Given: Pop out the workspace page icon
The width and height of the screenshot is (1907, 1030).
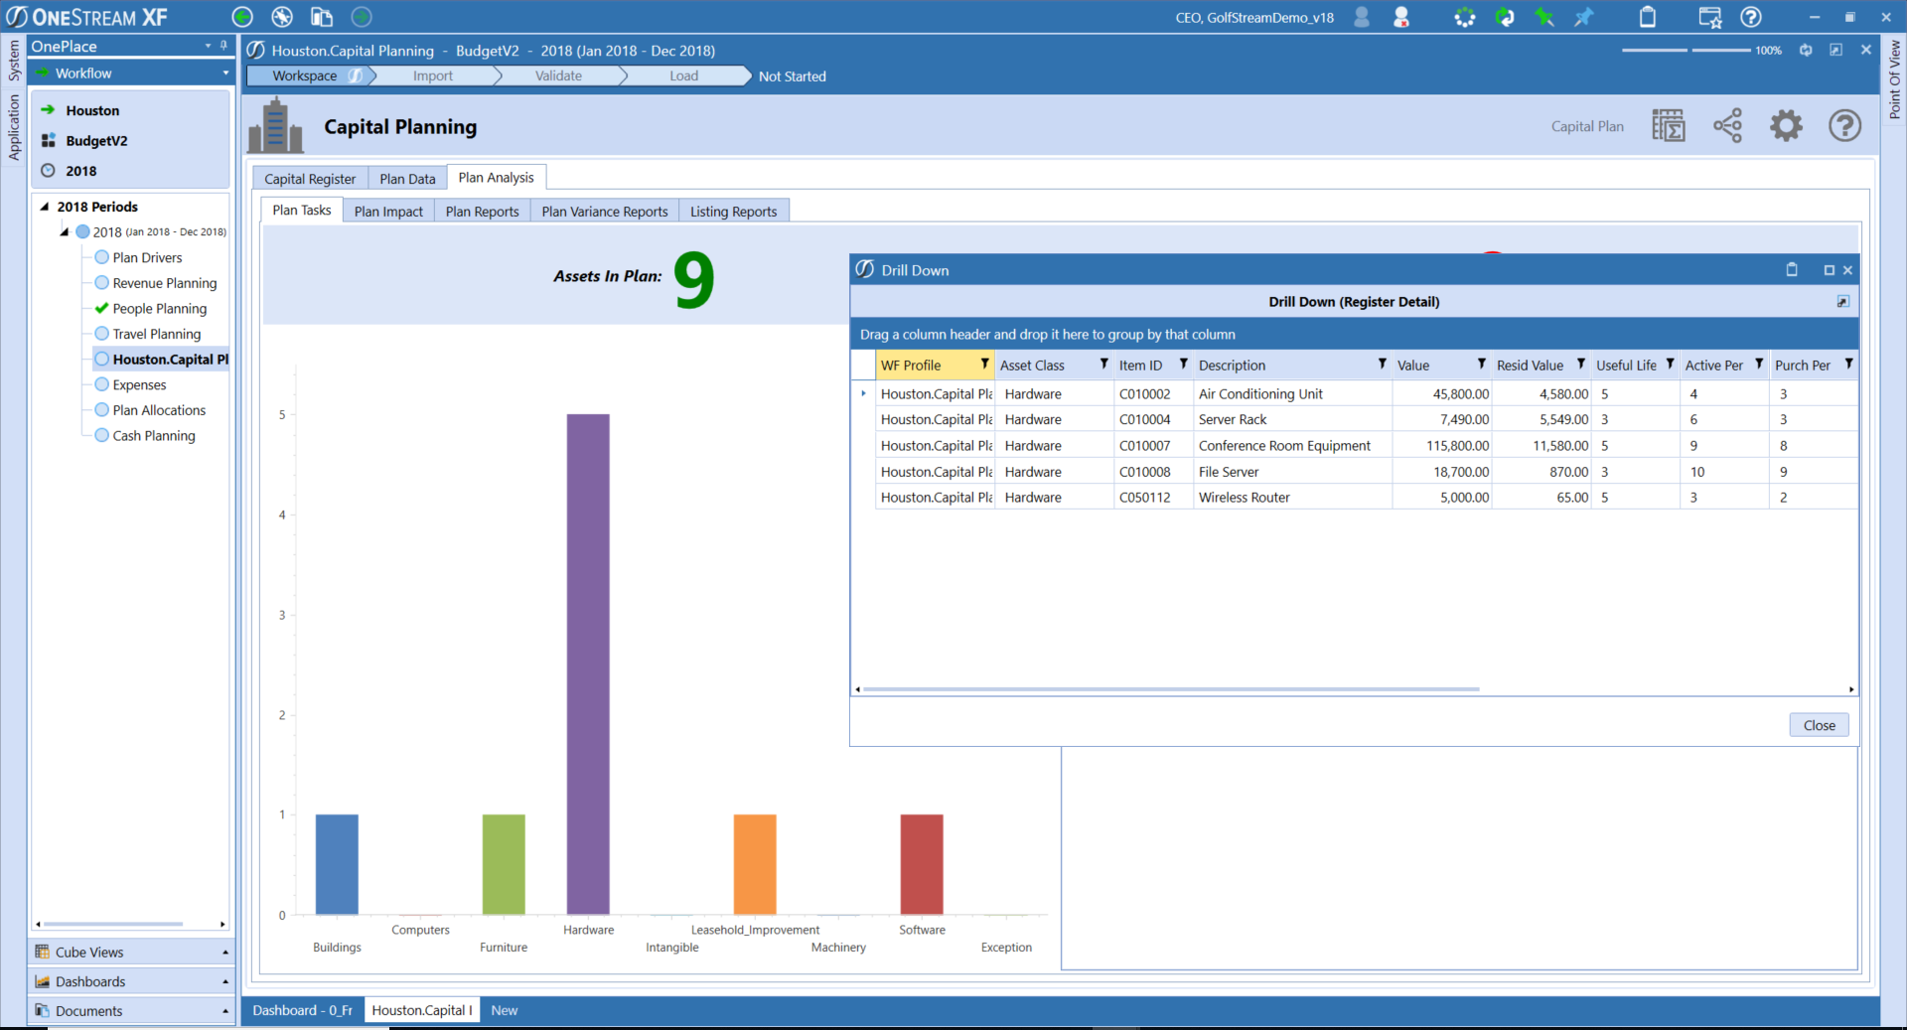Looking at the screenshot, I should click(1836, 50).
